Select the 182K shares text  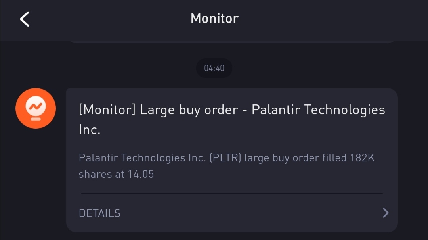coord(362,158)
